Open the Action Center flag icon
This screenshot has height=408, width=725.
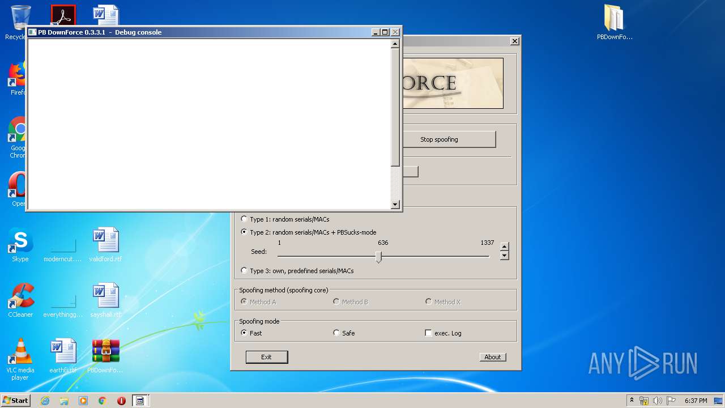click(671, 401)
